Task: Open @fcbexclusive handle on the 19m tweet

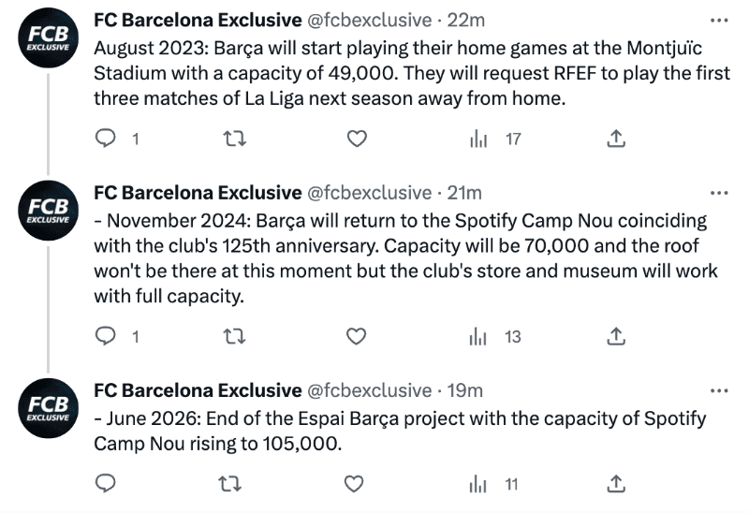Action: pyautogui.click(x=370, y=390)
